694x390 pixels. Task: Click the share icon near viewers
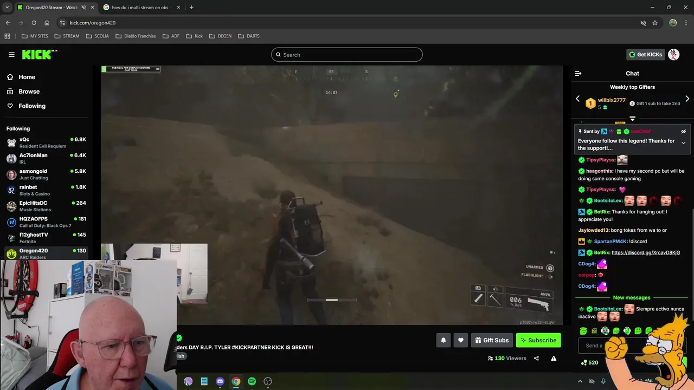coord(536,358)
